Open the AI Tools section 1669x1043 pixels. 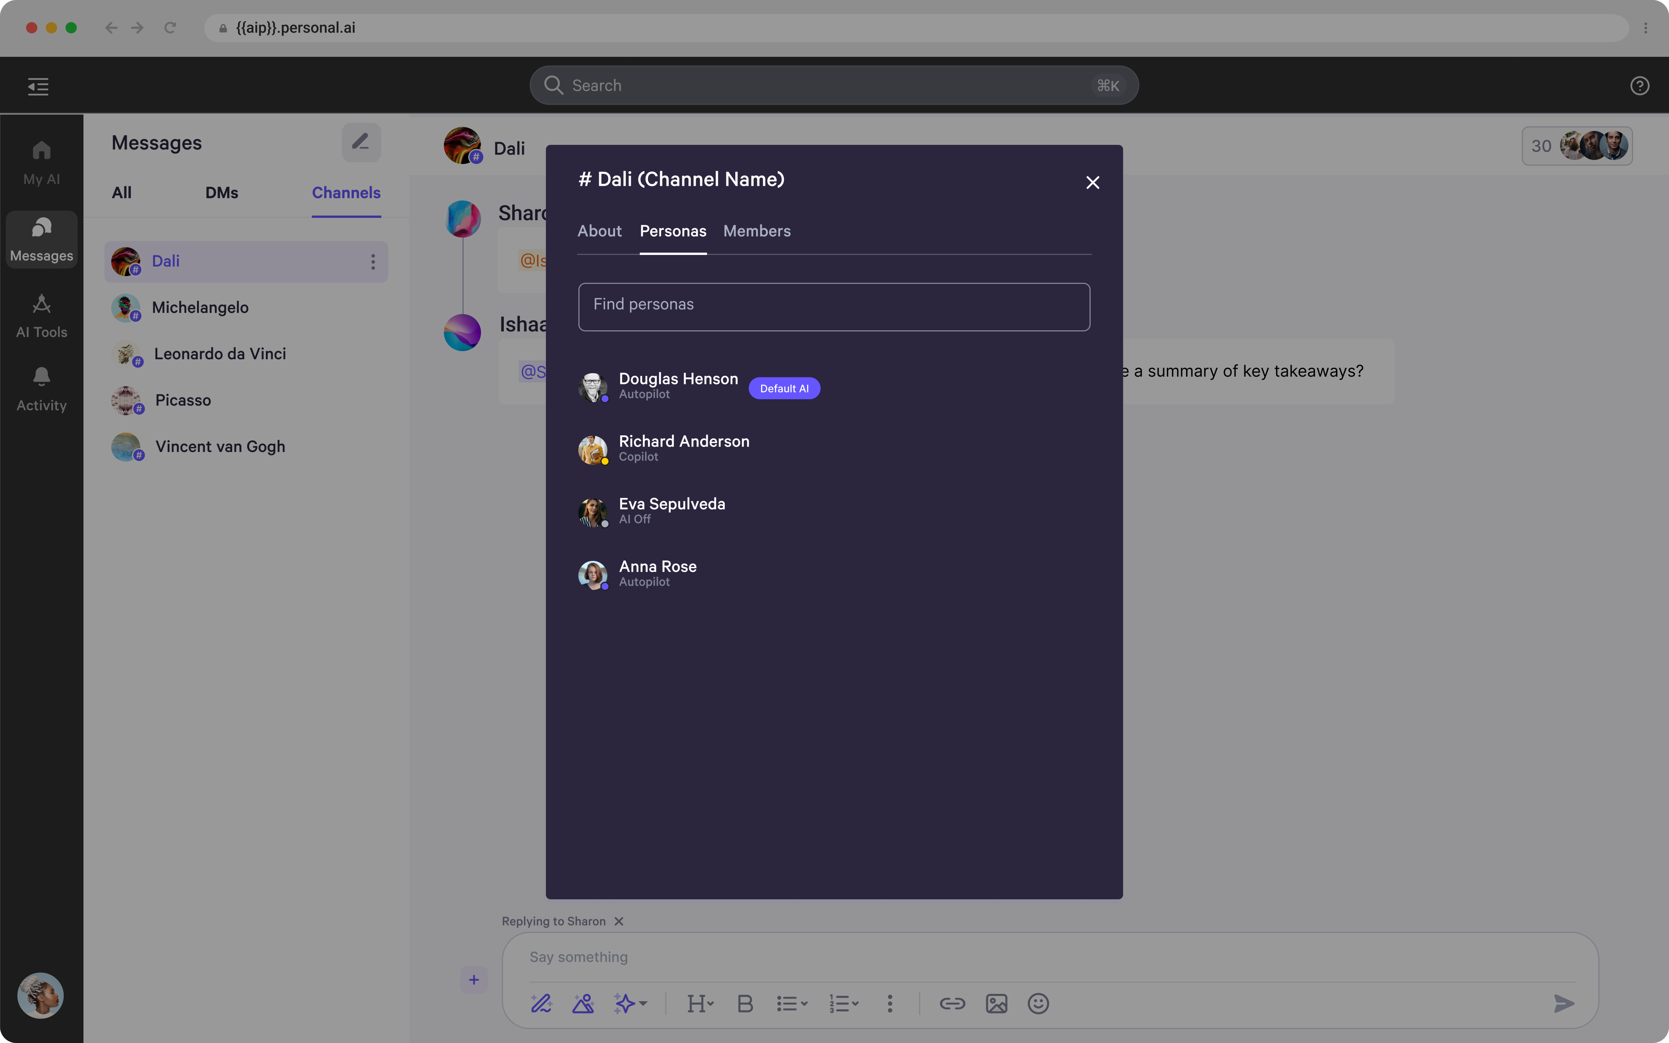coord(41,315)
